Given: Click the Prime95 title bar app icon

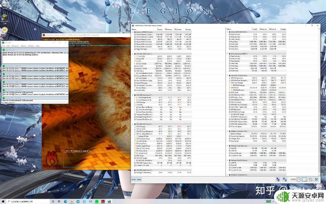Looking at the screenshot, I should coord(3,42).
